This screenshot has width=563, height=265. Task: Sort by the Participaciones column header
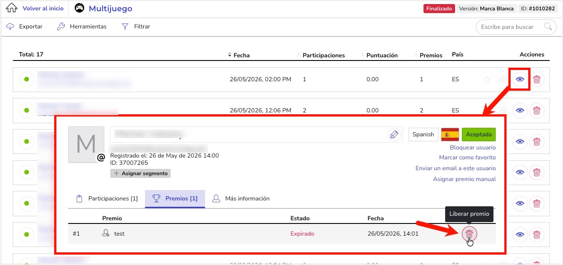point(323,55)
